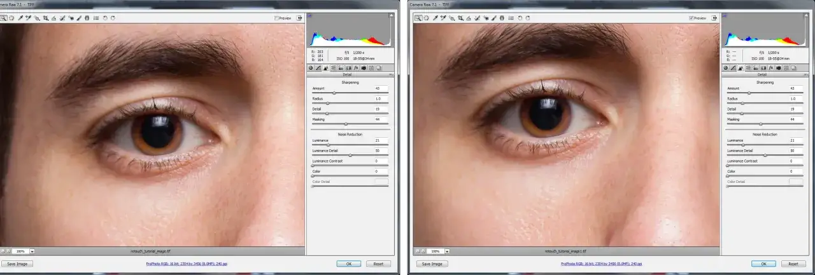Open zoom level dropdown in right window
Viewport: 815px width, 275px height.
(447, 251)
